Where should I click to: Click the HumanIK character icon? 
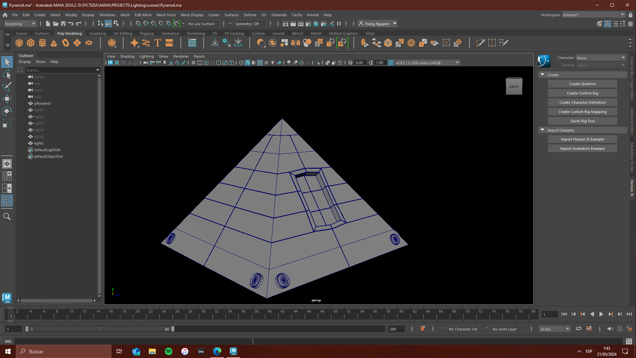click(544, 61)
